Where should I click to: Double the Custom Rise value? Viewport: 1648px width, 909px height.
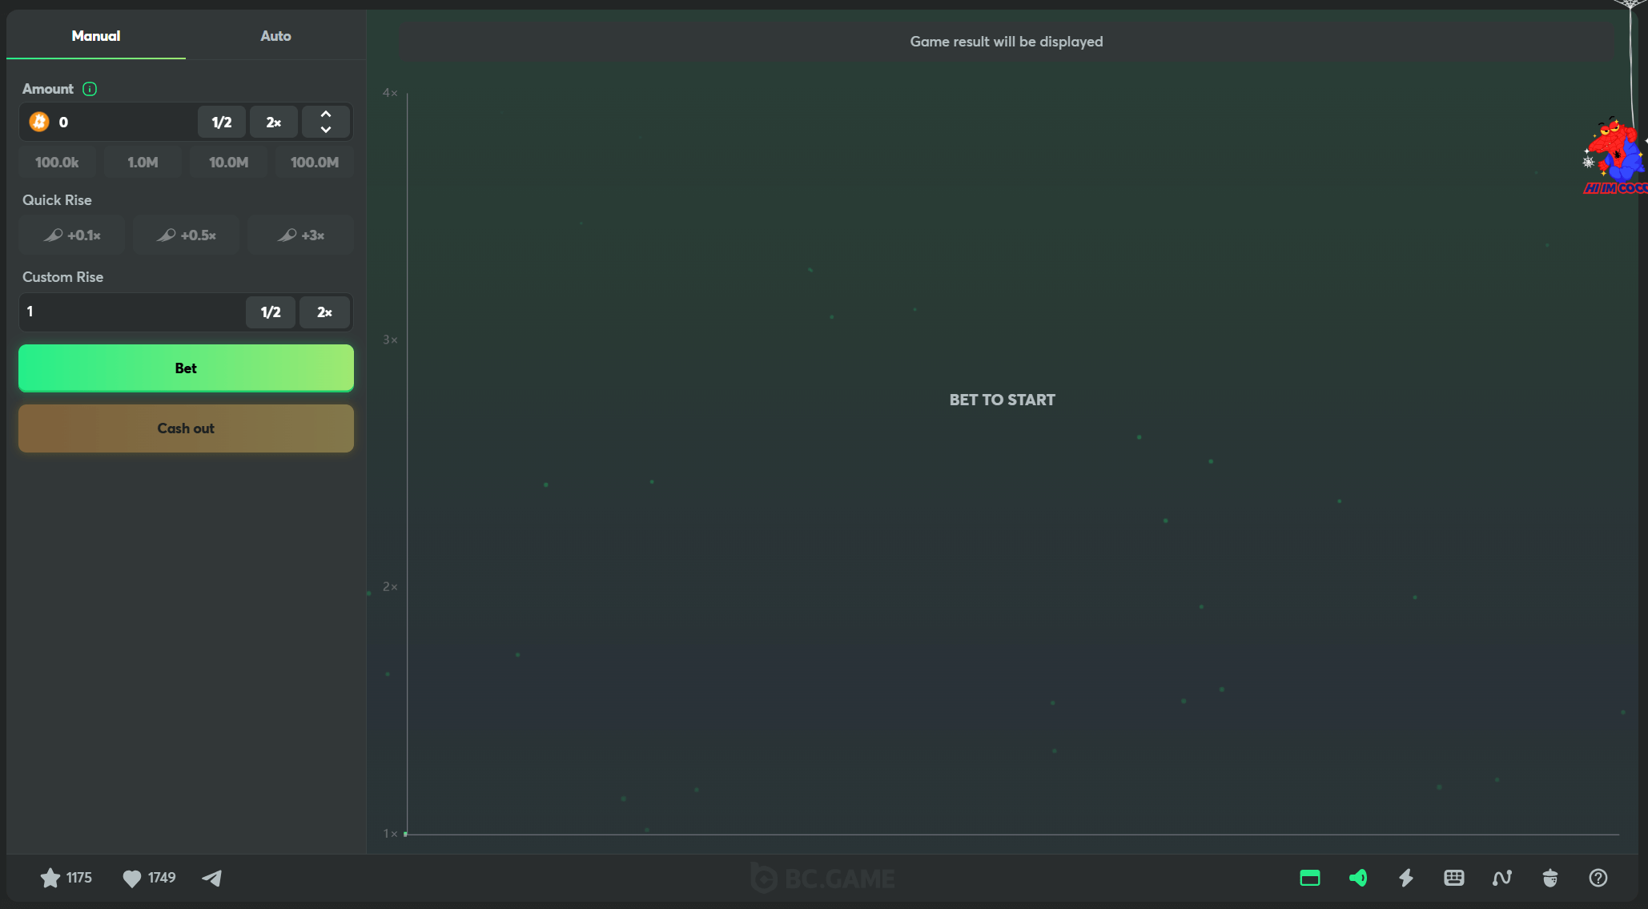[x=324, y=312]
